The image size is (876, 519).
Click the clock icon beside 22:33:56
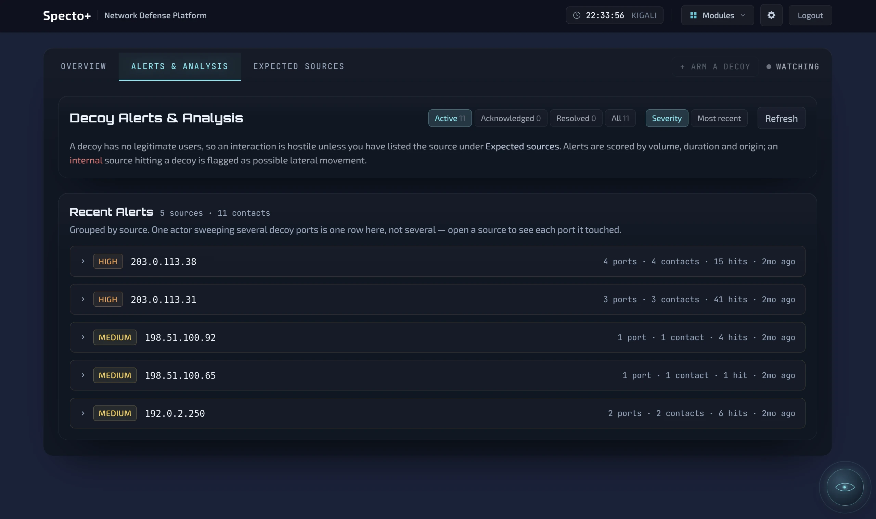click(577, 15)
